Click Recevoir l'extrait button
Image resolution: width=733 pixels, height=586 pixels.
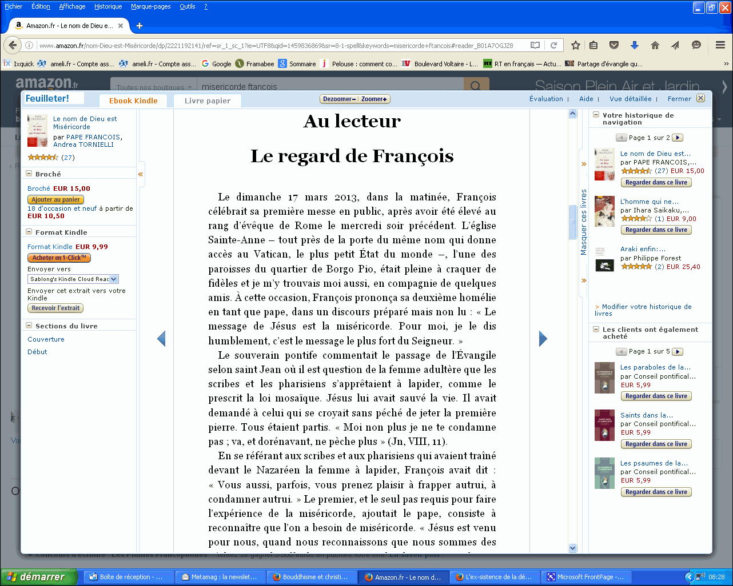(x=55, y=308)
